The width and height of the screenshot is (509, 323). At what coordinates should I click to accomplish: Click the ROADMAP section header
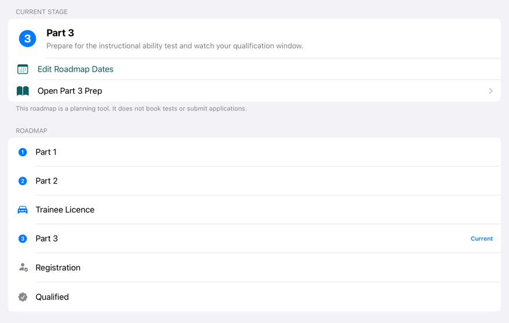point(31,131)
